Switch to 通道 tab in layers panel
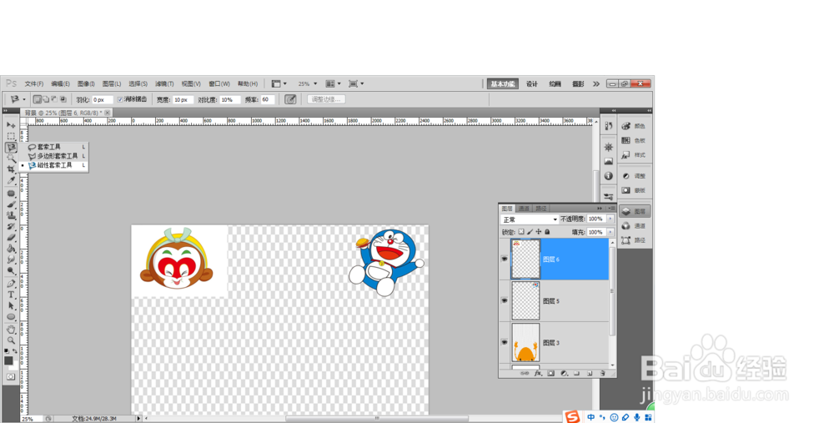834x423 pixels. [524, 209]
